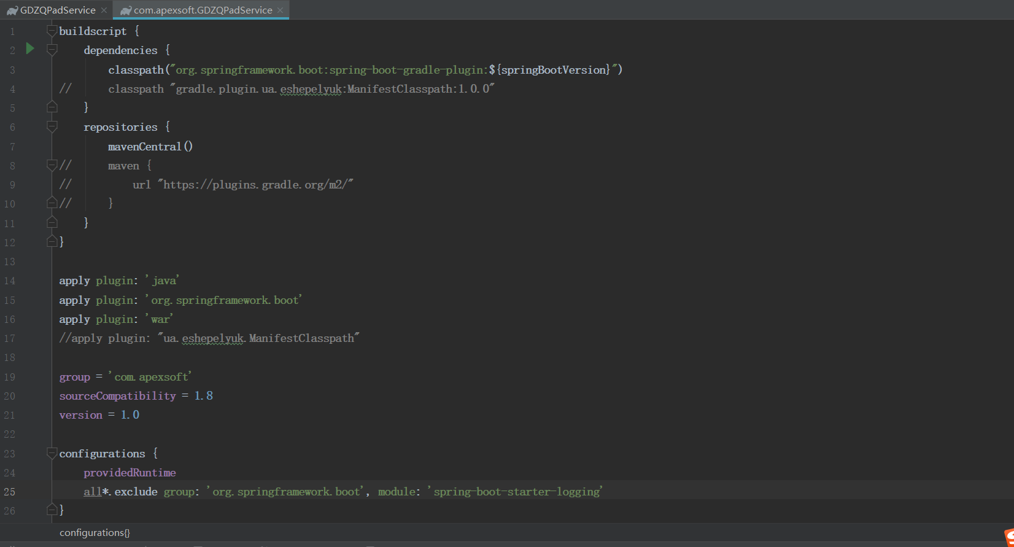Click the buildscript fold end marker on line 12

[52, 242]
